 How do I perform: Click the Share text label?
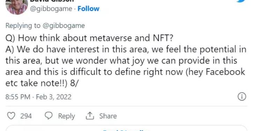click(x=108, y=116)
